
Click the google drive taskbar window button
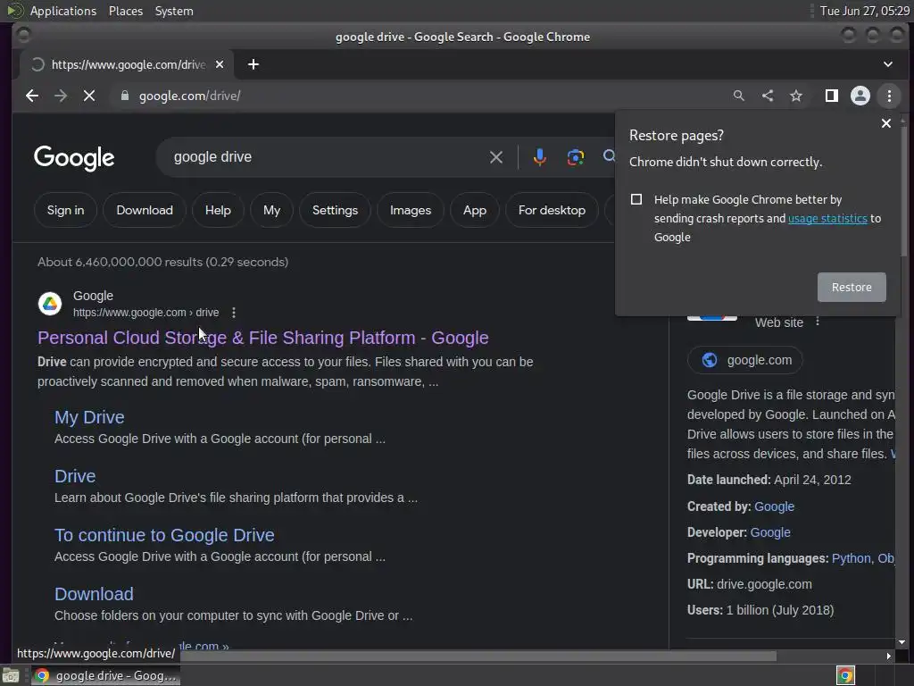pyautogui.click(x=105, y=675)
